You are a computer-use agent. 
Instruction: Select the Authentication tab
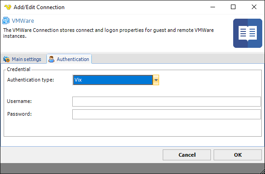coord(69,59)
